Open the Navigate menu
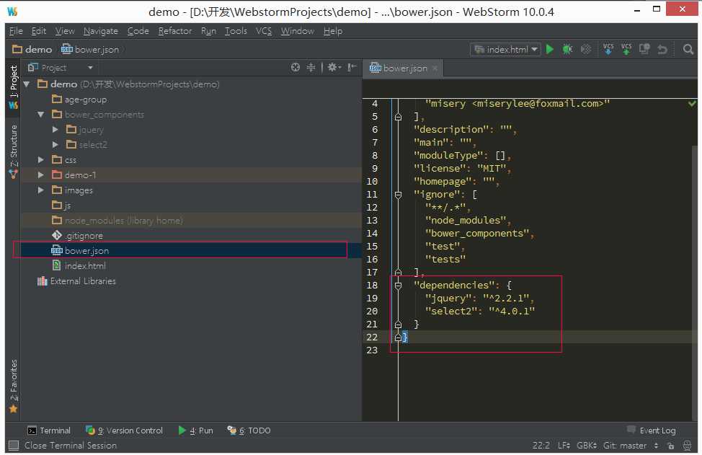The image size is (702, 455). pyautogui.click(x=101, y=31)
